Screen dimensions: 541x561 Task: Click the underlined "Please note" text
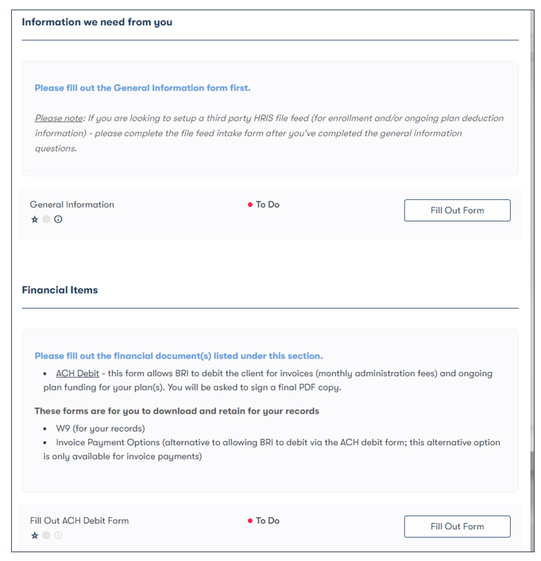[x=59, y=118]
